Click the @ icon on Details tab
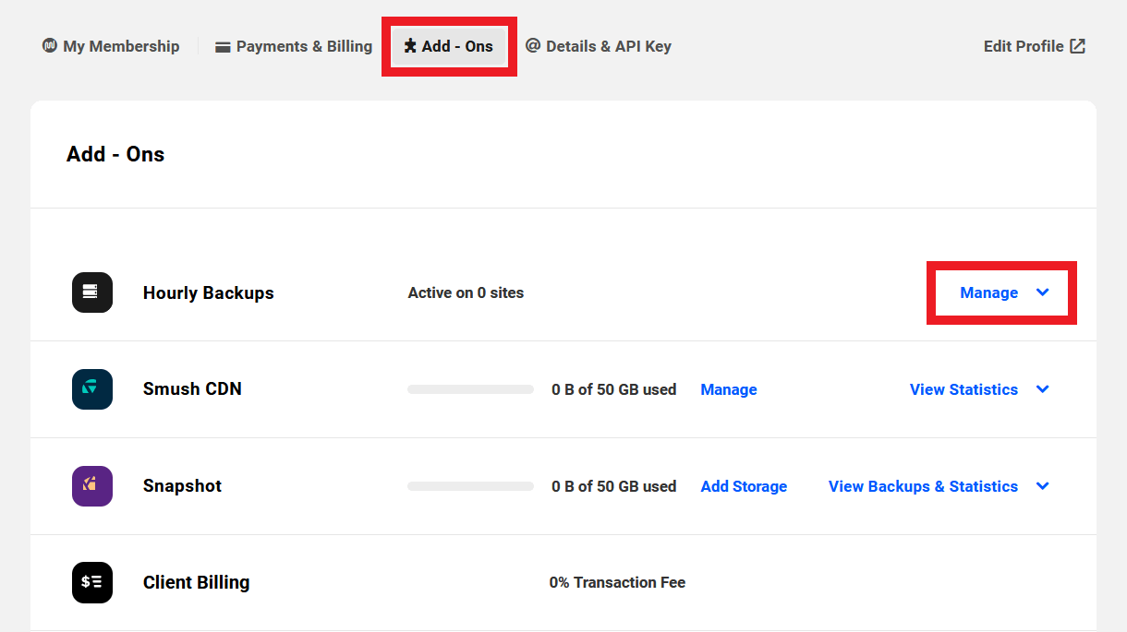This screenshot has width=1127, height=632. click(533, 45)
